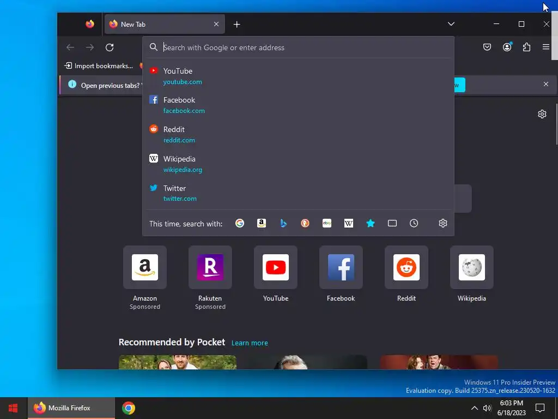
Task: Search this time with Wikipedia icon
Action: point(349,223)
